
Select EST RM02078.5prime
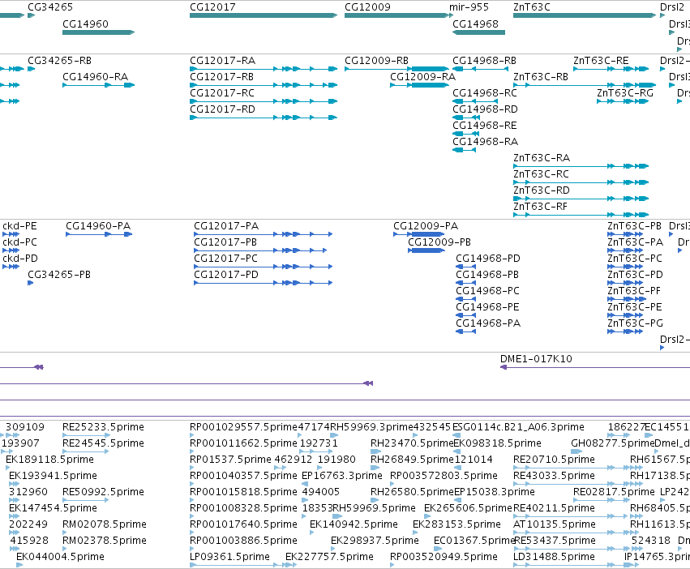coord(105,524)
